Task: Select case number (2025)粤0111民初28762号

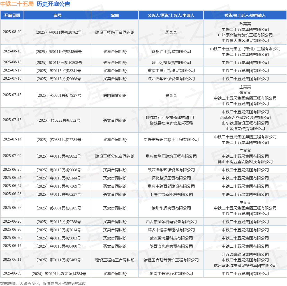Action: tap(59, 32)
